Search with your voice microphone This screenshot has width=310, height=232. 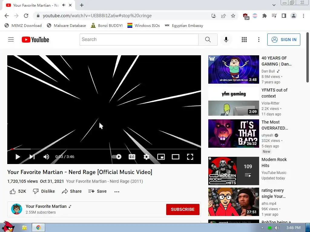pos(226,40)
